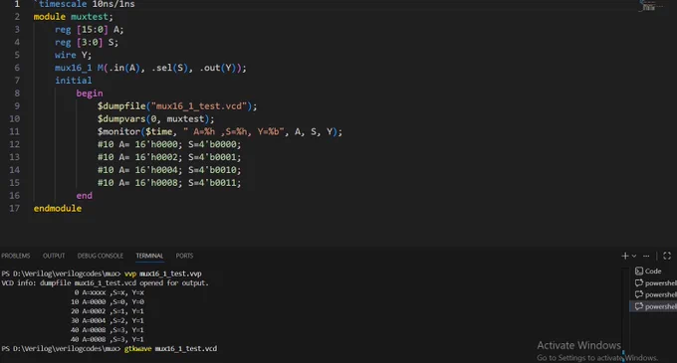Click terminal output '20 A=0002 ,S=1, Y=1'
Image resolution: width=677 pixels, height=363 pixels.
(108, 311)
